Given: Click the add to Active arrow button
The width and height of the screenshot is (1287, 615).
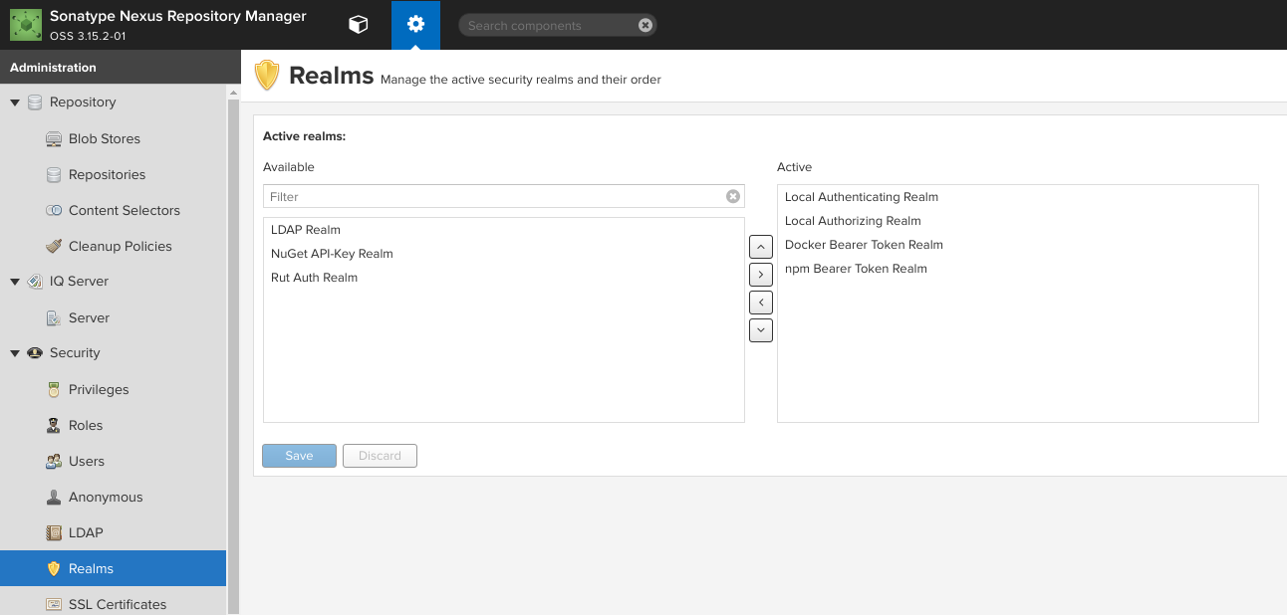Looking at the screenshot, I should coord(761,274).
